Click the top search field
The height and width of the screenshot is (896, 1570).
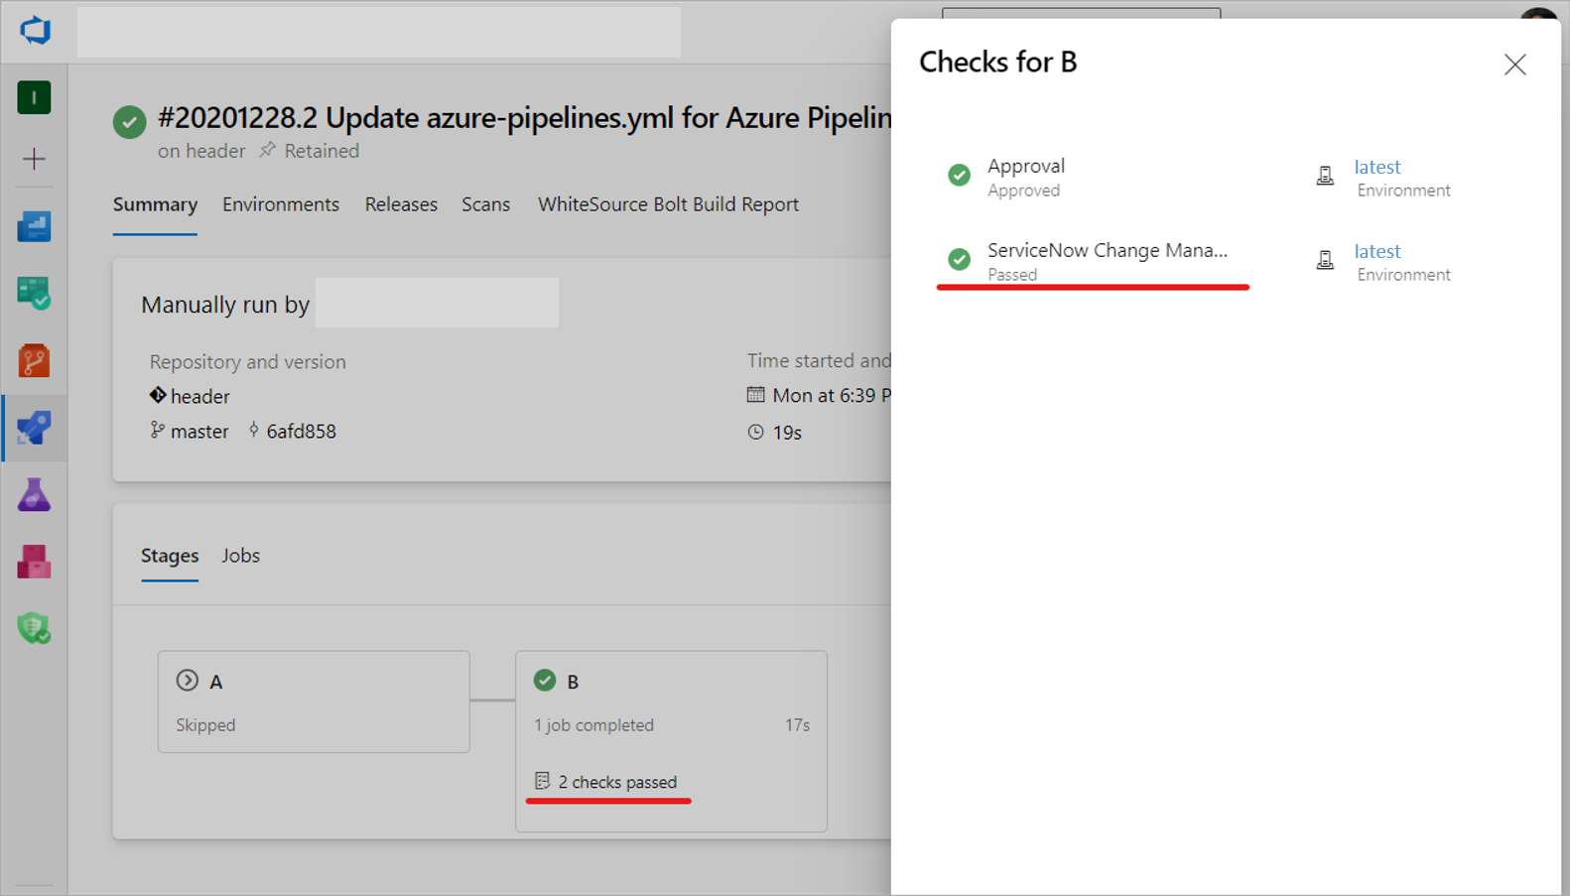1081,13
